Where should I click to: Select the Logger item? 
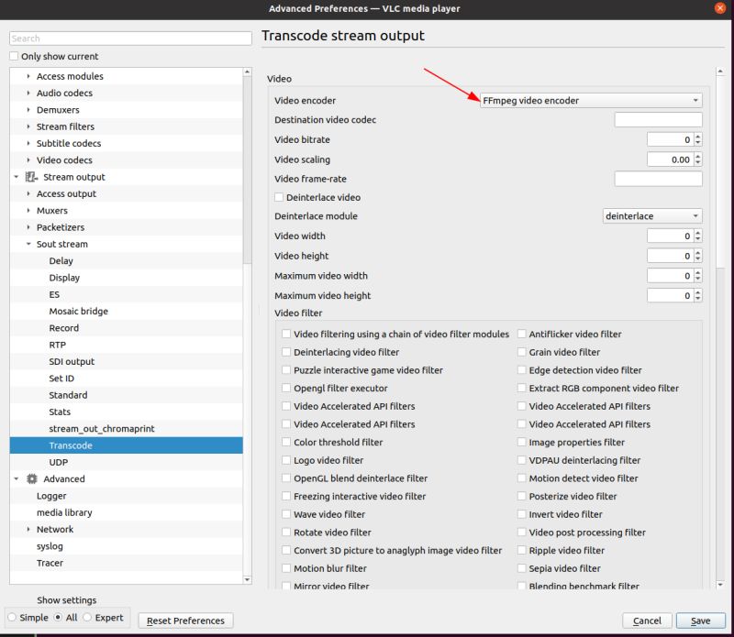[51, 496]
